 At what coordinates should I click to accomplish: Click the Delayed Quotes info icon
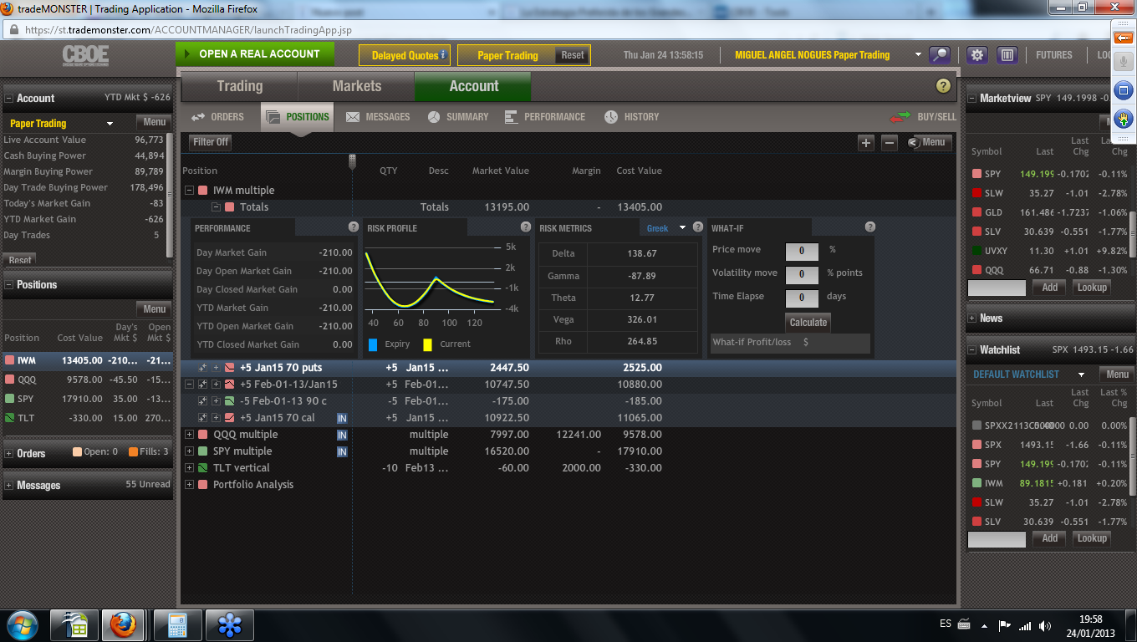pos(443,55)
